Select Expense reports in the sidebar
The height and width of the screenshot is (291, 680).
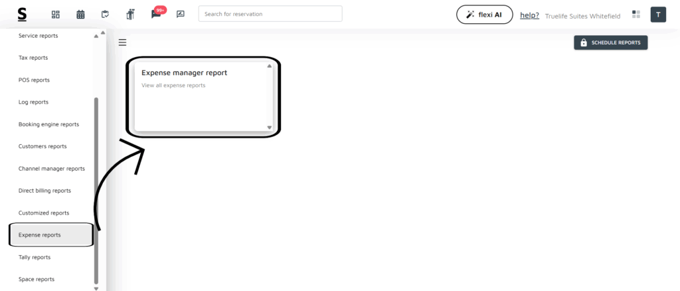click(40, 235)
